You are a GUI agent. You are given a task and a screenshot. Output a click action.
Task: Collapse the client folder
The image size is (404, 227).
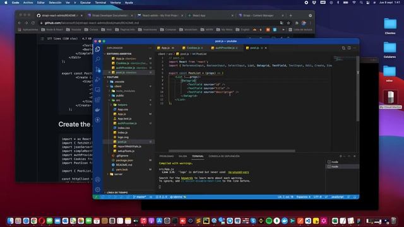point(118,86)
